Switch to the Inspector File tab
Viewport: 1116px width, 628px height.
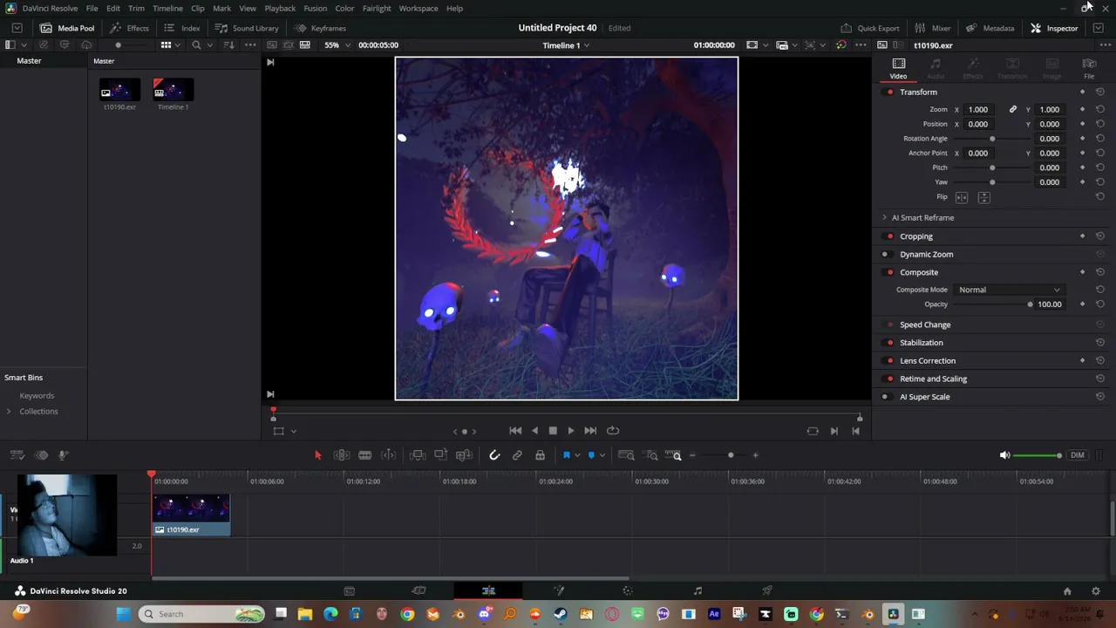pos(1089,68)
